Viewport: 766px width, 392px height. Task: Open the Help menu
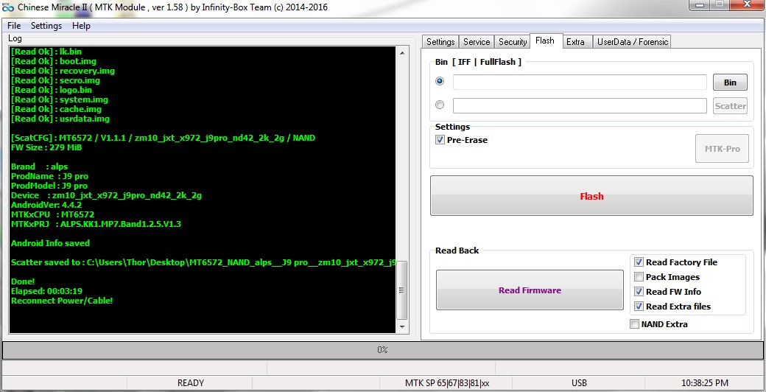(x=81, y=25)
